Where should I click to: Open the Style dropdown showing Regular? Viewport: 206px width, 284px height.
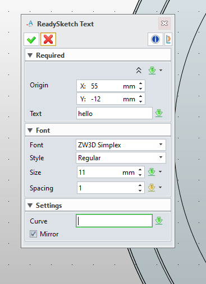[121, 158]
